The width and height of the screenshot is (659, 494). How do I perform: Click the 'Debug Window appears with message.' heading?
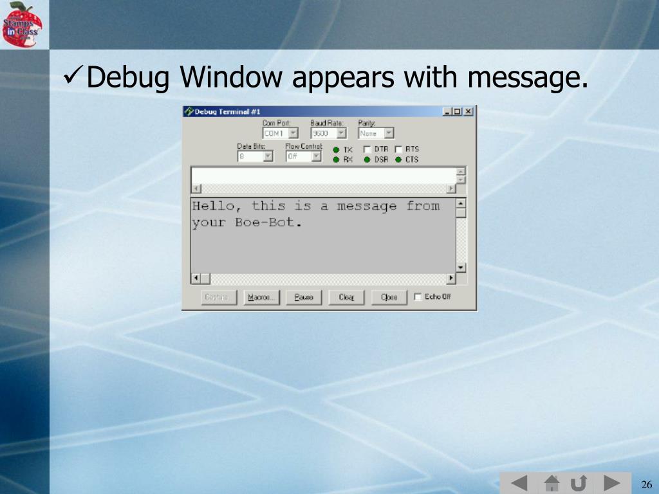point(337,78)
